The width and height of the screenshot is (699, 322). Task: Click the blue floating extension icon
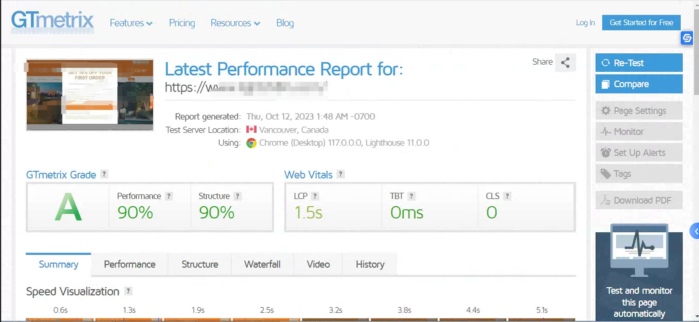coord(687,38)
